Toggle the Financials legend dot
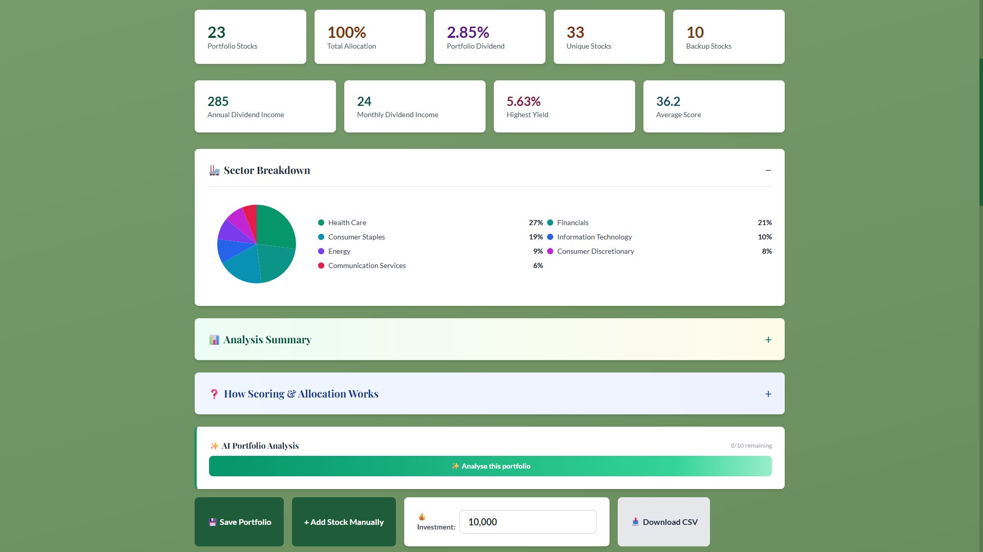 550,223
